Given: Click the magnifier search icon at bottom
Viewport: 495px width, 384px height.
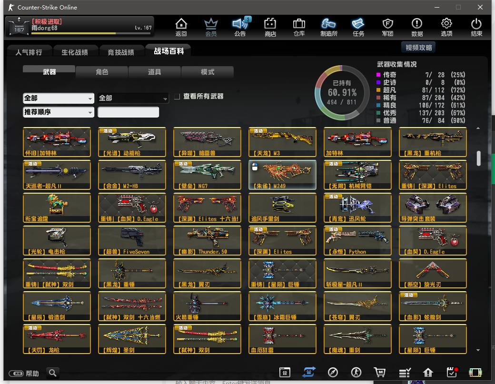Looking at the screenshot, I should (x=53, y=373).
